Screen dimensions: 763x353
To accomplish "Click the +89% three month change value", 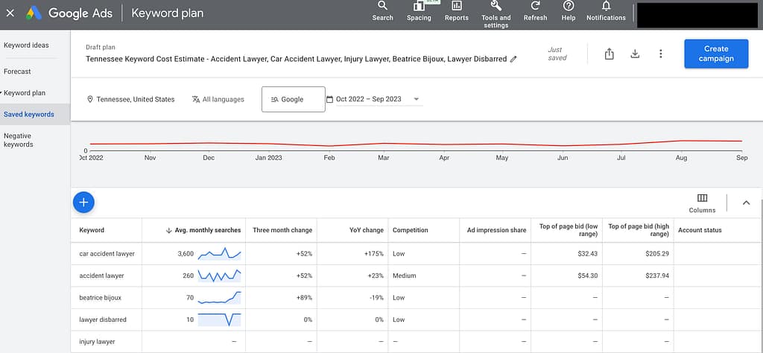I will tap(304, 298).
